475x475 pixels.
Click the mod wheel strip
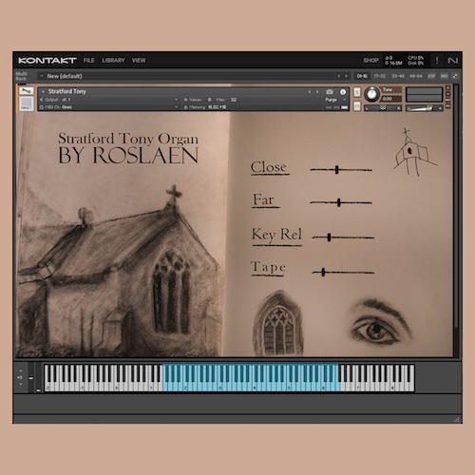pyautogui.click(x=38, y=378)
